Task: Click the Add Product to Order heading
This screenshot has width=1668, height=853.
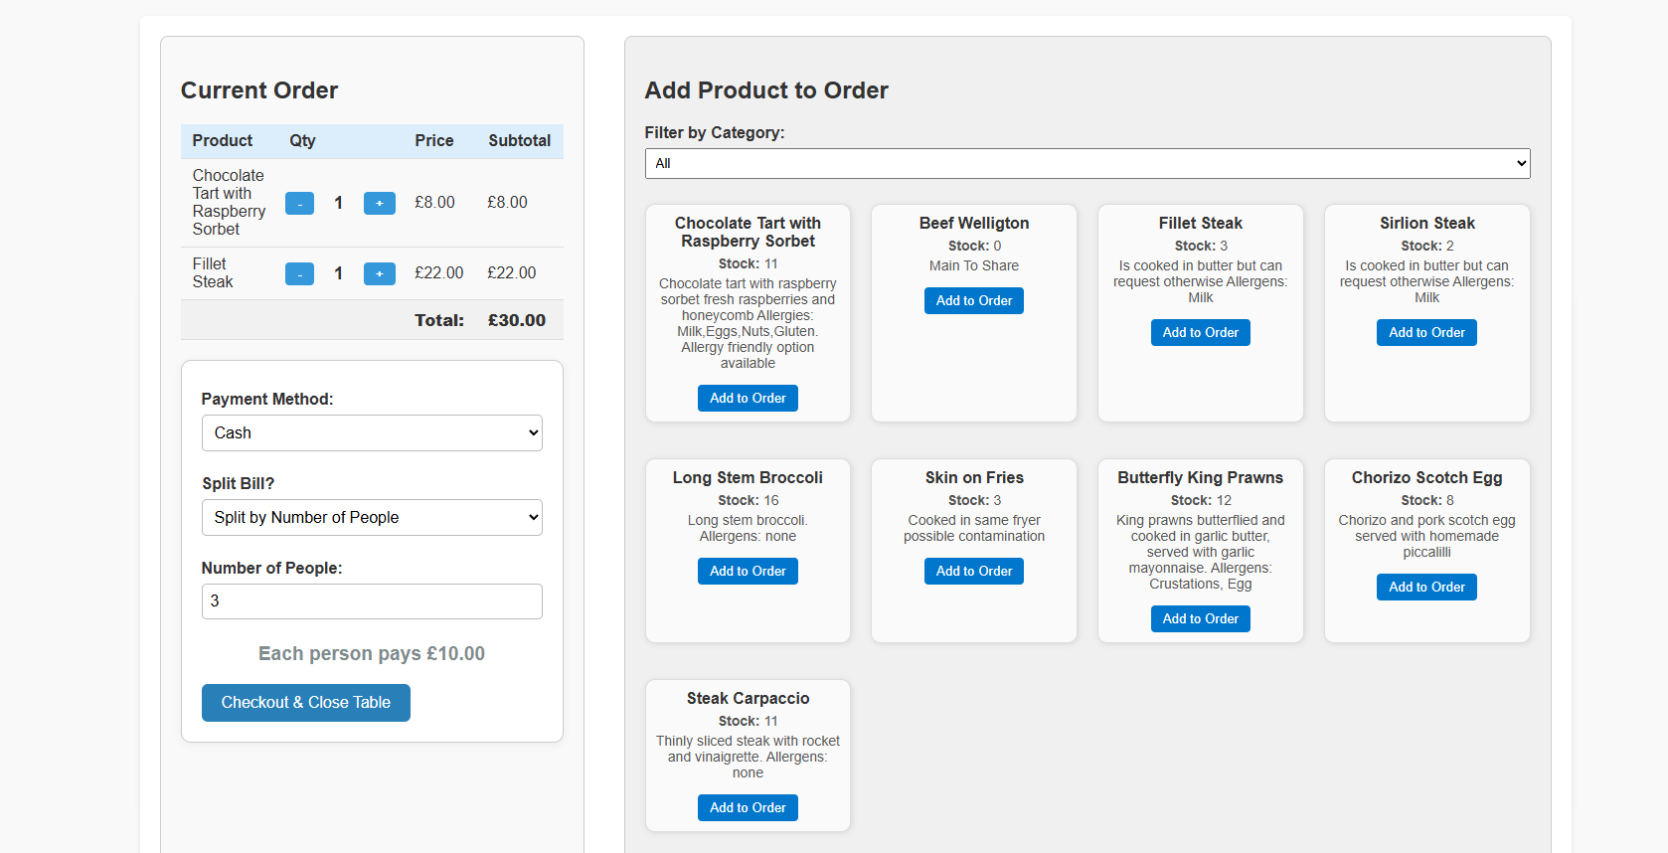Action: click(766, 90)
